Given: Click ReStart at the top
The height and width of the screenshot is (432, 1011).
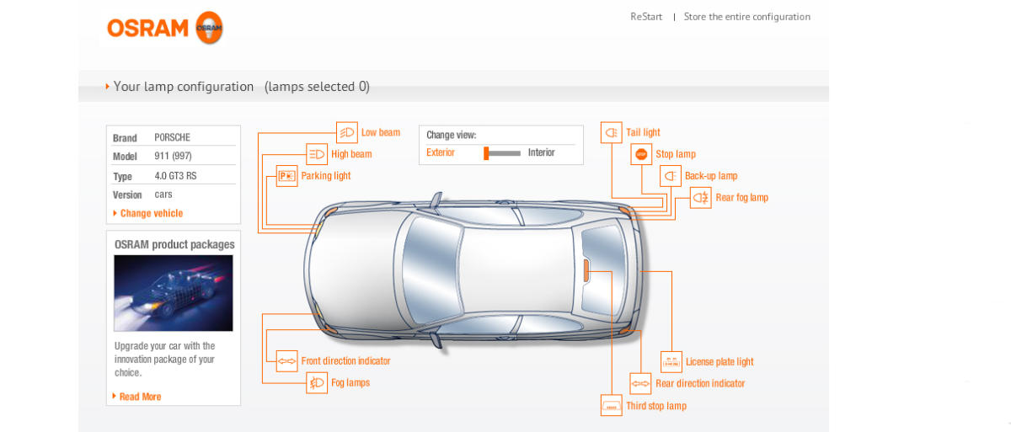Looking at the screenshot, I should [x=646, y=17].
